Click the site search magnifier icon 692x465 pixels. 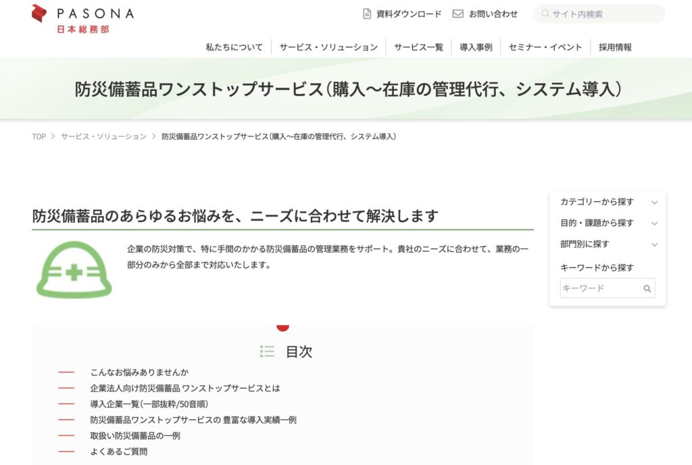coord(545,14)
